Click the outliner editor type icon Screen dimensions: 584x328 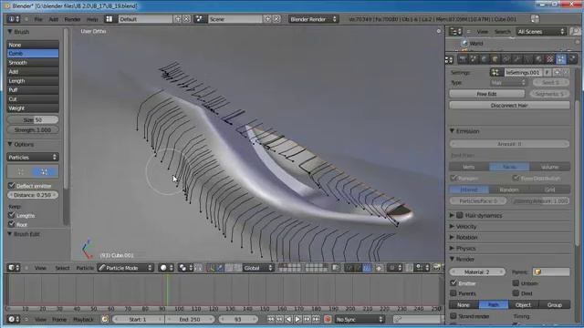pyautogui.click(x=455, y=32)
